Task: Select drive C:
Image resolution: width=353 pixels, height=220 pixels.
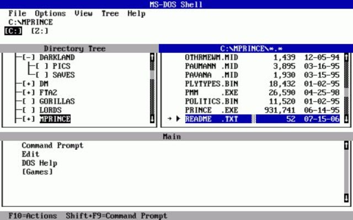Action: click(13, 31)
